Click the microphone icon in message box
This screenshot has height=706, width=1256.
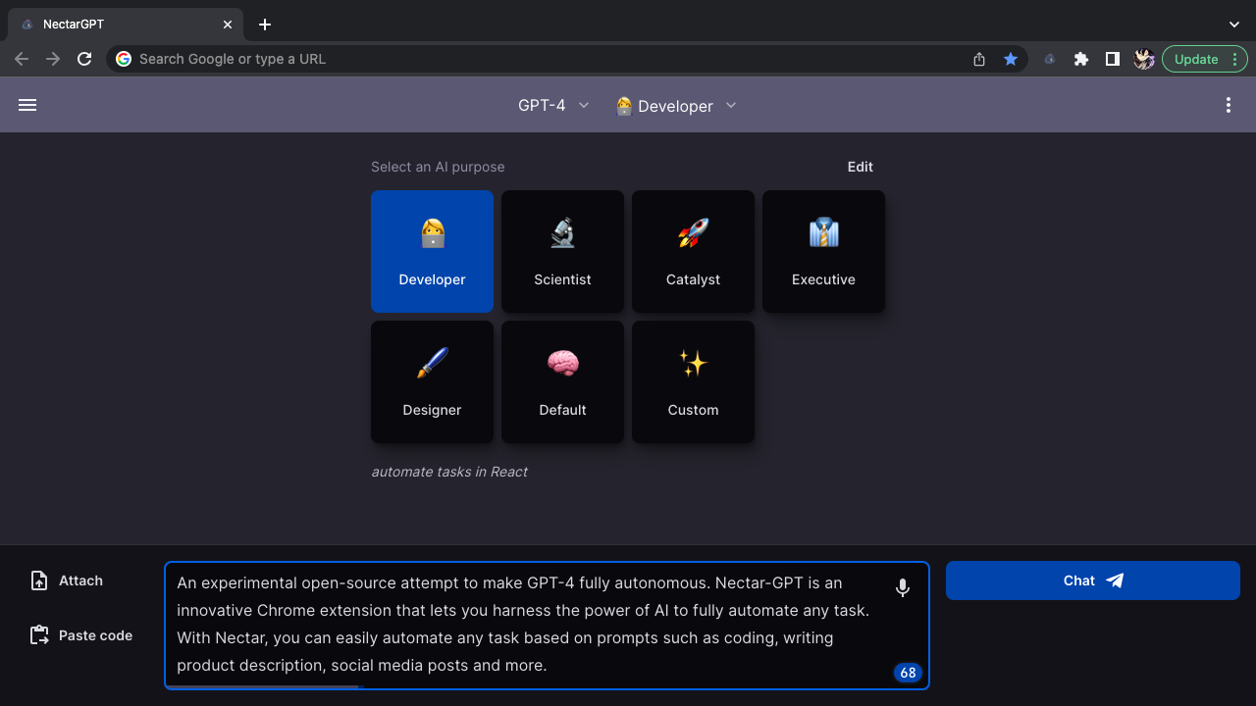tap(903, 587)
